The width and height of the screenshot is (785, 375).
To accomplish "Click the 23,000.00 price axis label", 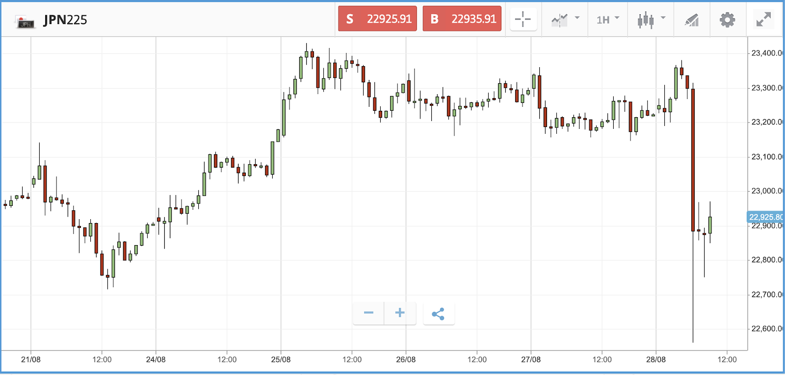I will click(766, 191).
